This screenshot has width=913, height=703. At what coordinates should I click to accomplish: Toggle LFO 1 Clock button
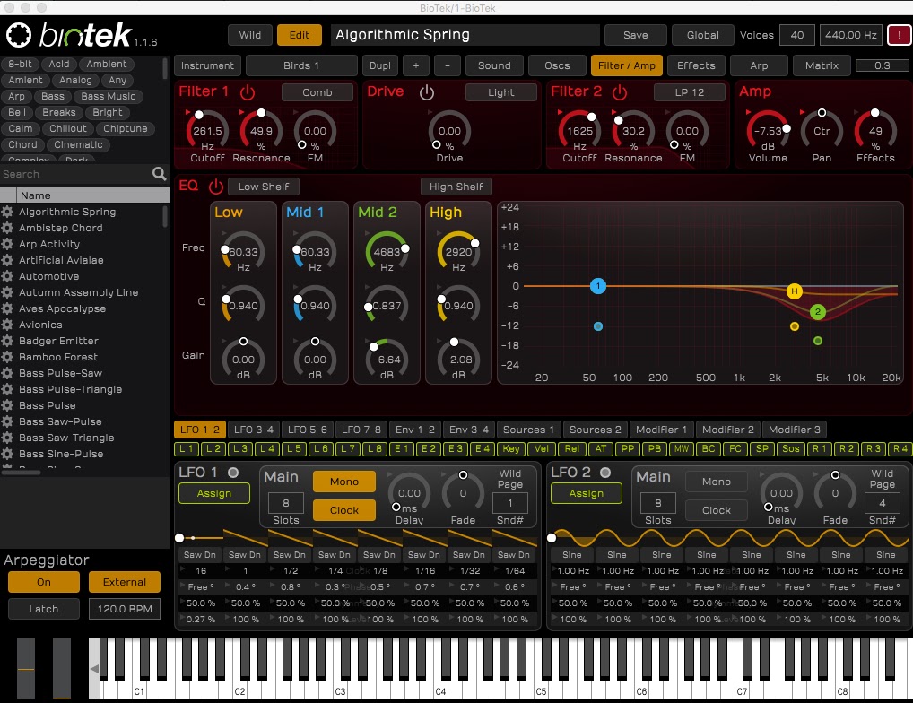(344, 510)
